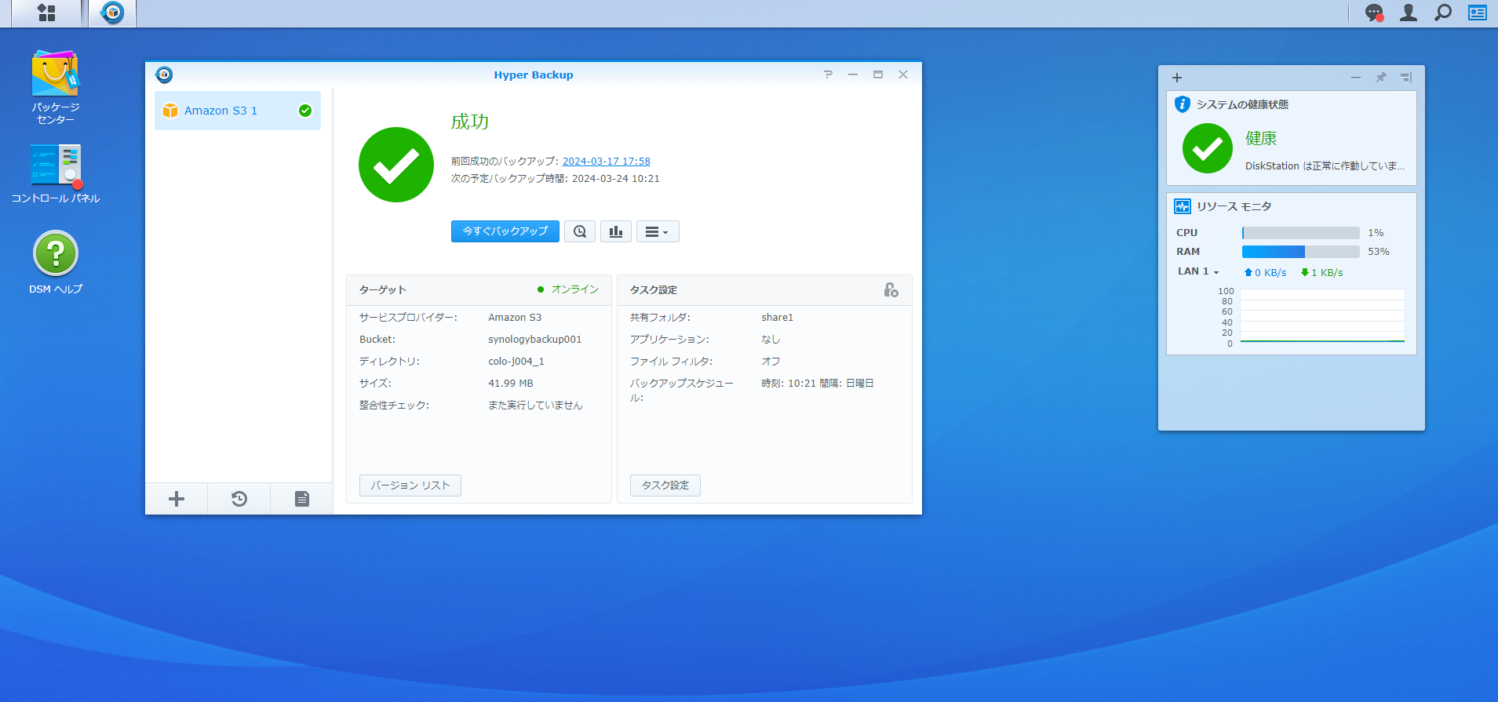Create a new backup task plus
This screenshot has height=702, width=1498.
pyautogui.click(x=177, y=499)
